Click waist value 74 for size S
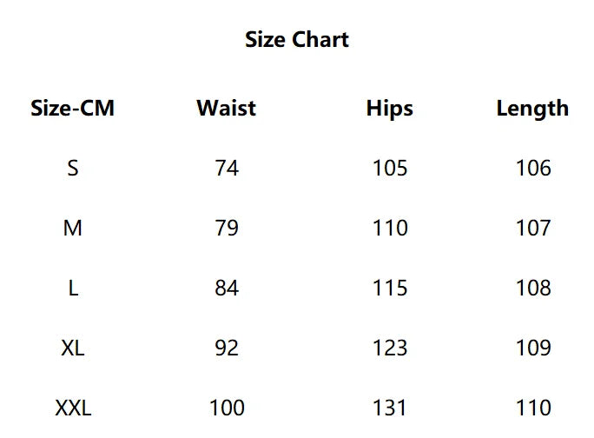Viewport: 594px width, 438px height. click(227, 169)
